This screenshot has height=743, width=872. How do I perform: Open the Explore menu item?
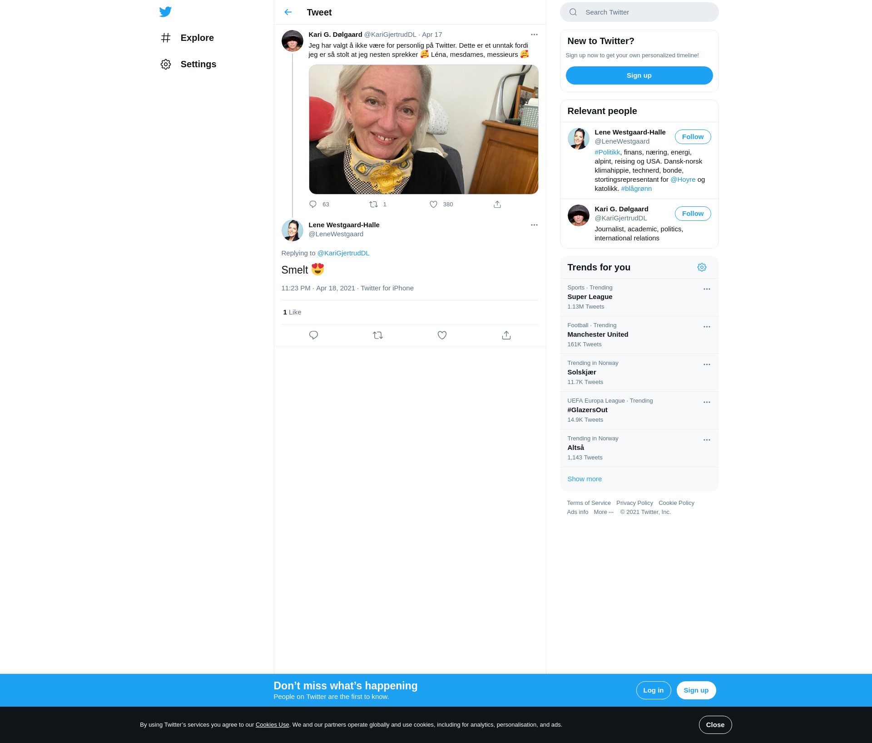(197, 38)
